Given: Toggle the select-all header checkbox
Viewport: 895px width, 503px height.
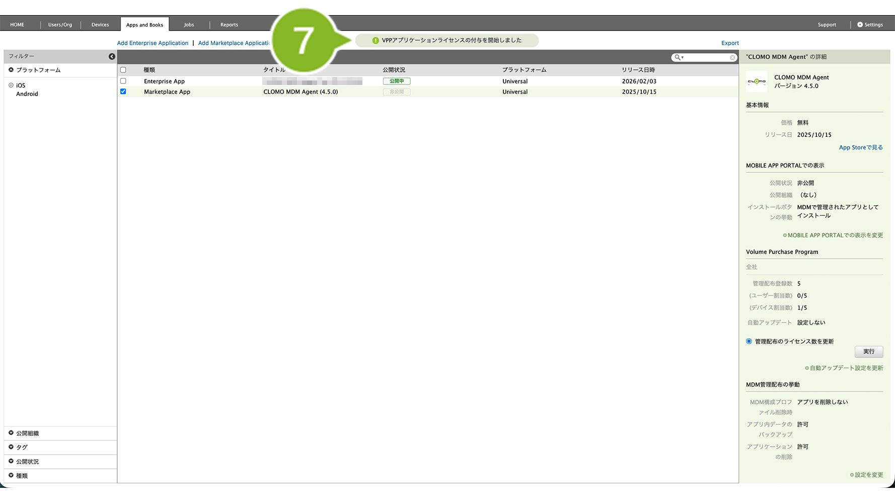Looking at the screenshot, I should 123,70.
